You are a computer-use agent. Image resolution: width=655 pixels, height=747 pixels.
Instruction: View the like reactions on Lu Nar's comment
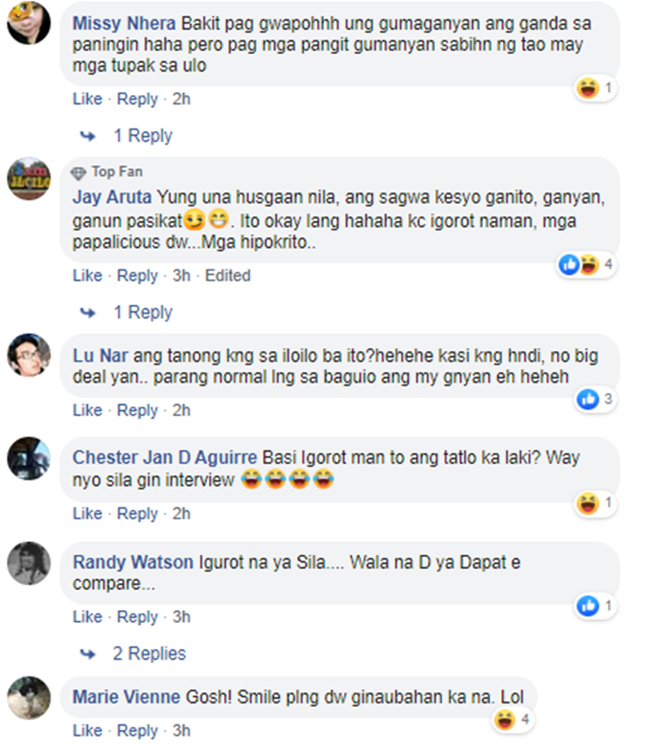click(x=595, y=399)
